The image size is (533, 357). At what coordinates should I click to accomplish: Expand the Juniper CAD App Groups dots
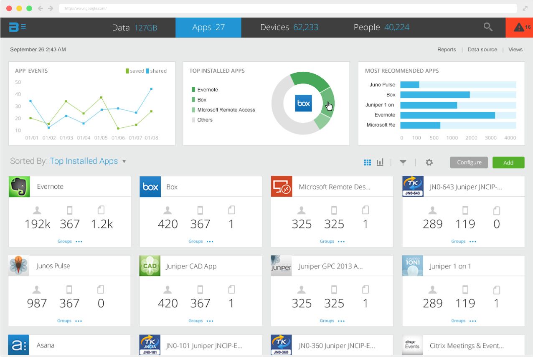click(x=210, y=321)
